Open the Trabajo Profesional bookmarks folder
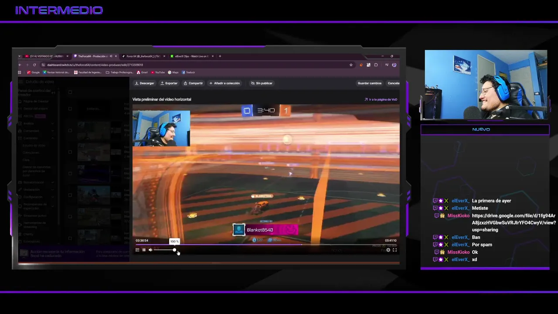The height and width of the screenshot is (314, 558). coord(120,72)
